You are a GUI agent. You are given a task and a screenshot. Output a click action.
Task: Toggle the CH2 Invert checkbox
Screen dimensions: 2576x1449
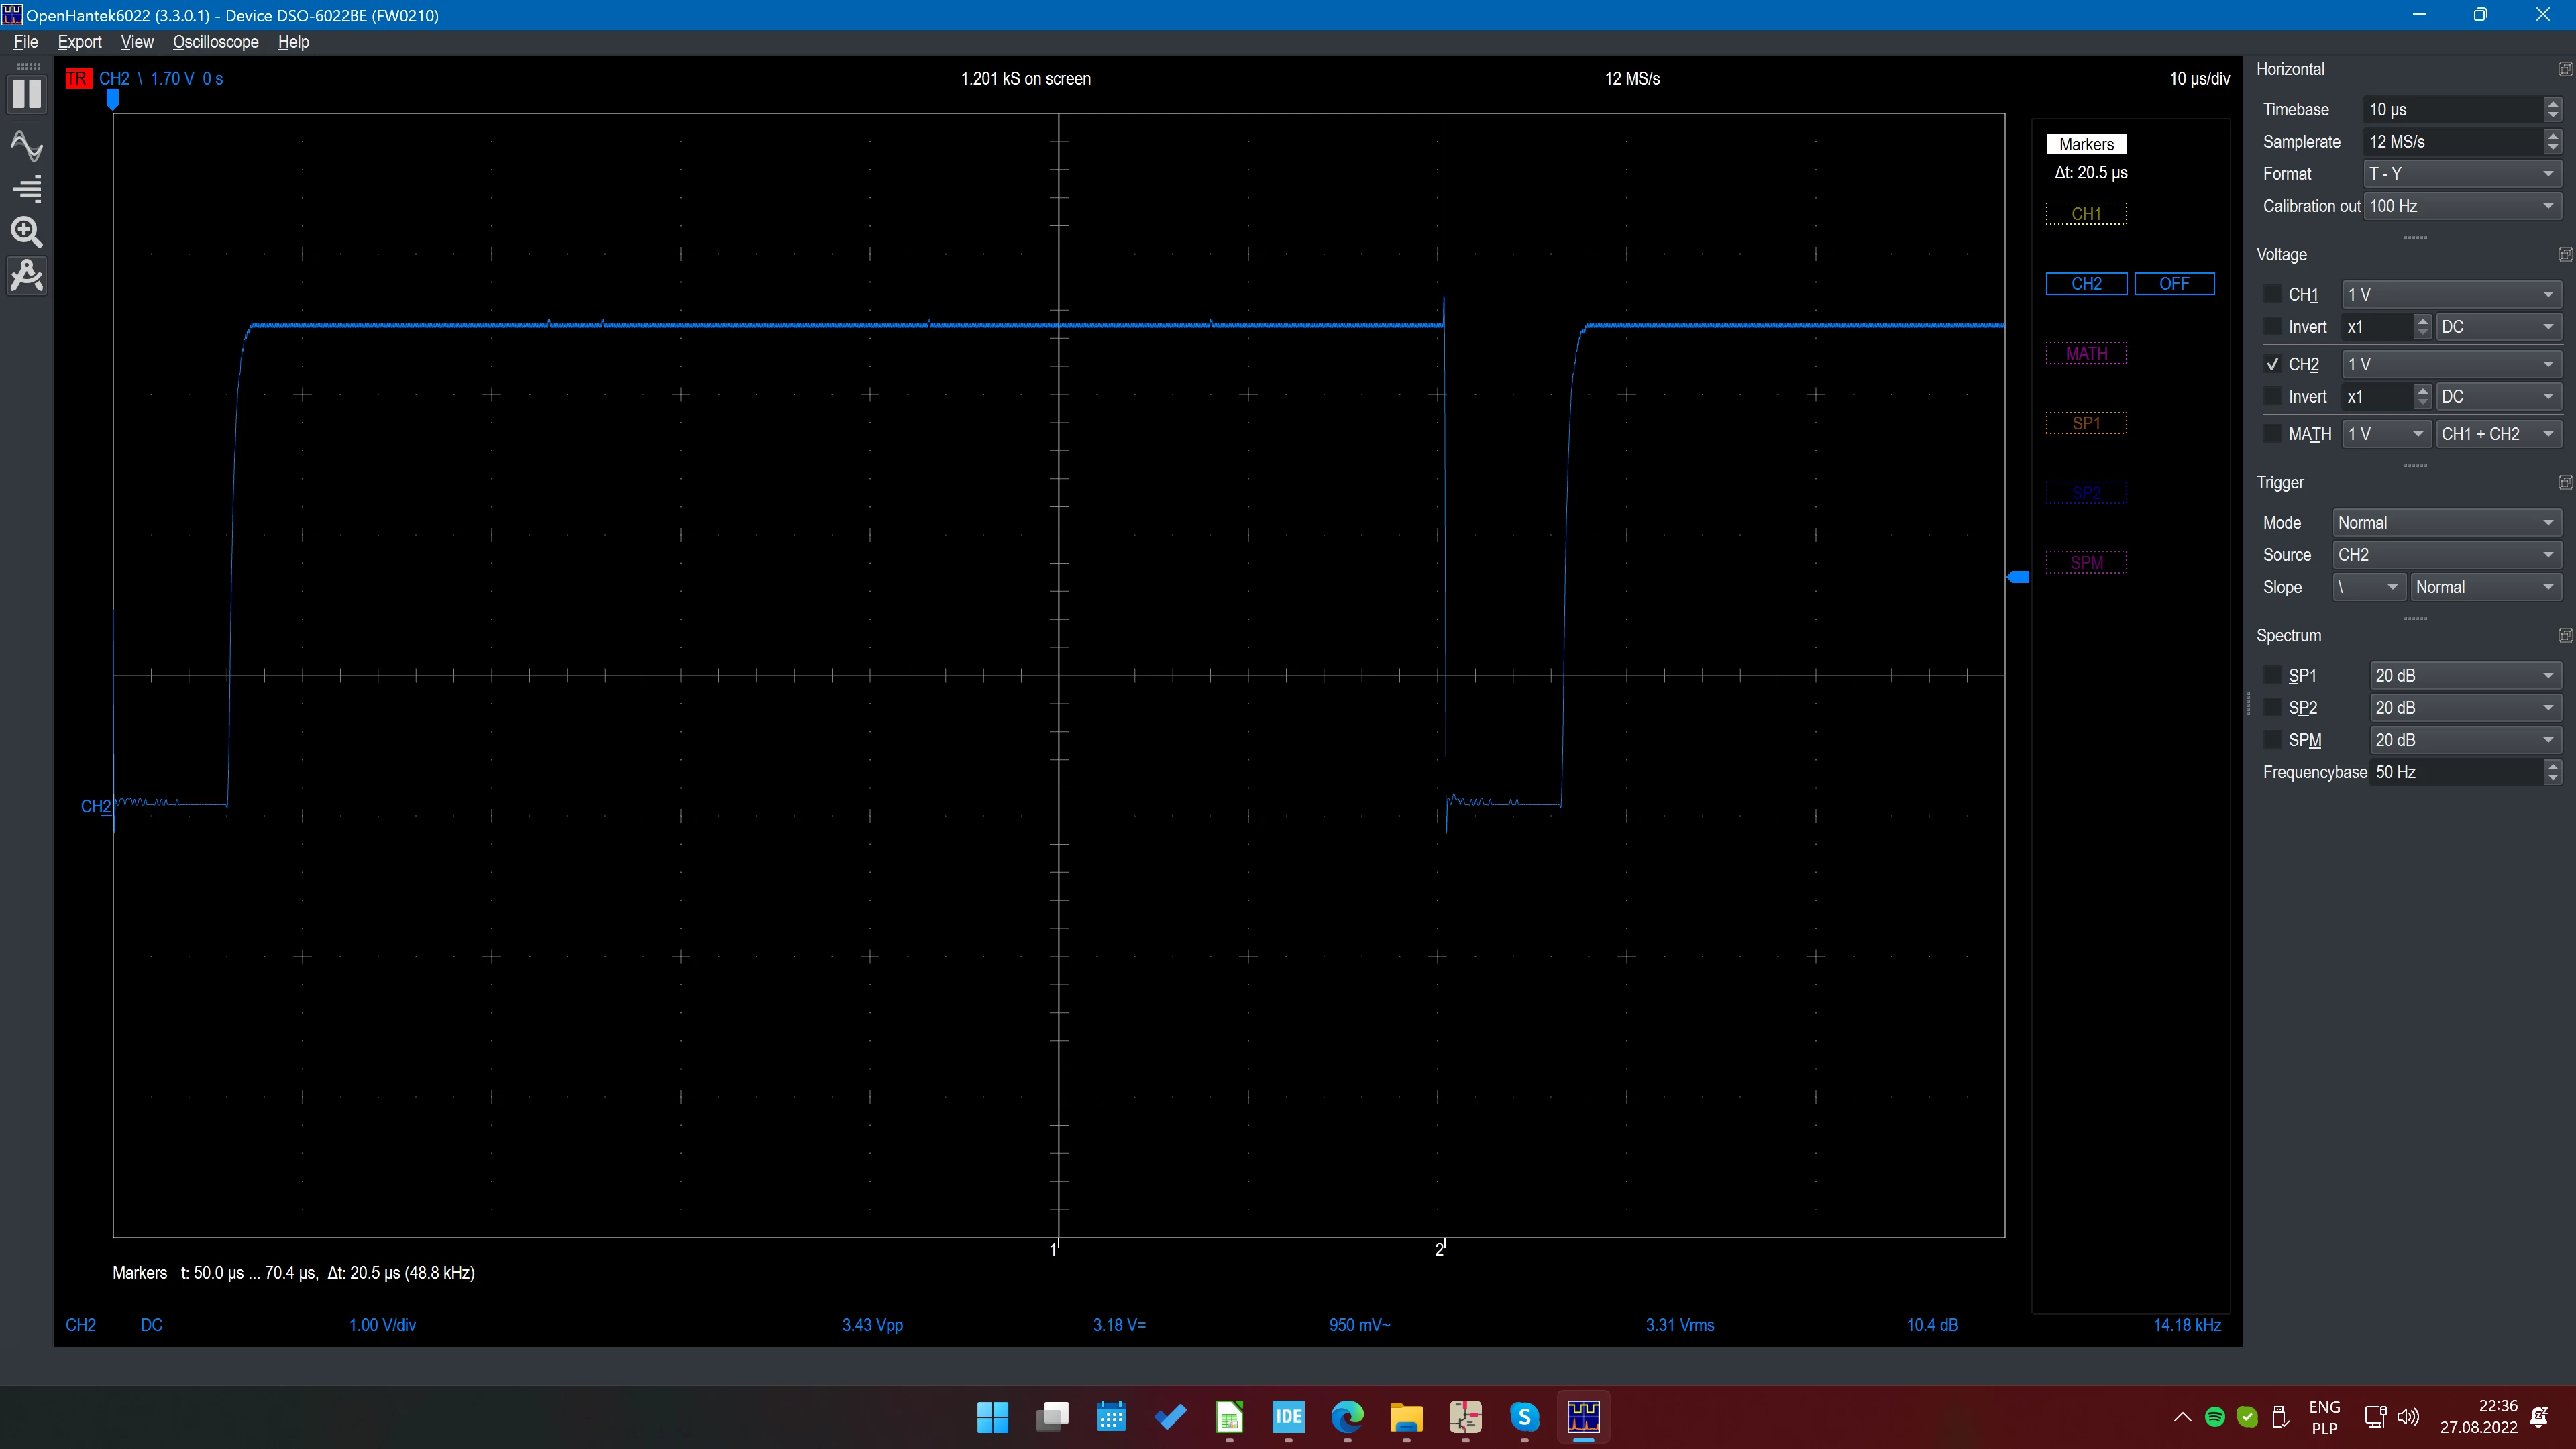point(2272,397)
